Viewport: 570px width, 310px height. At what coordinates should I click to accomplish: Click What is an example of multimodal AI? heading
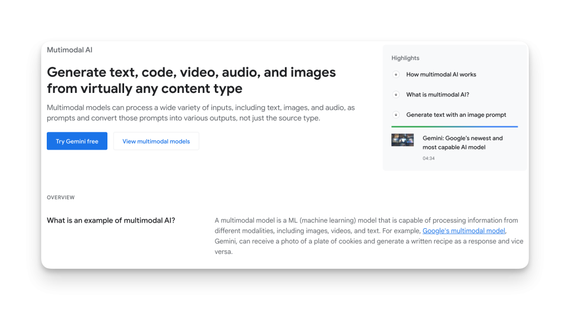111,220
